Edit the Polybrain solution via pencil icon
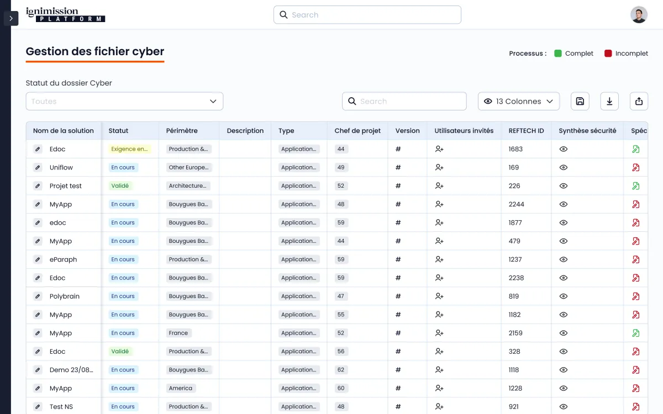Screen dimensions: 663x414 point(38,296)
